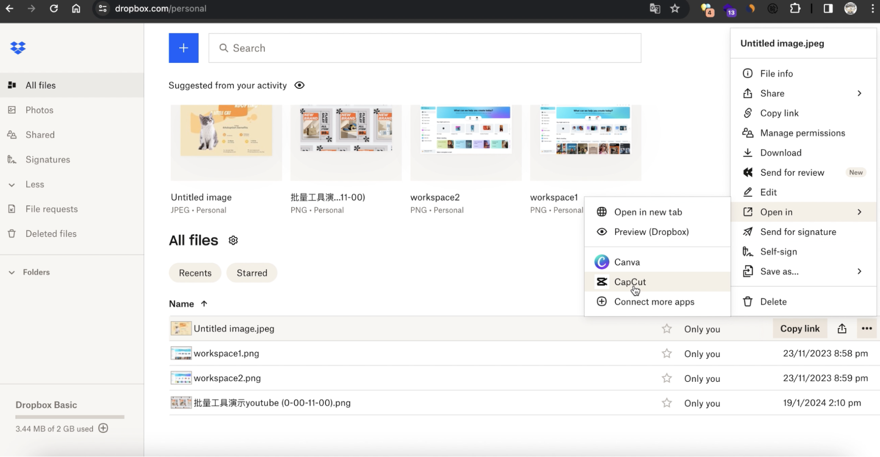
Task: Collapse the Less section in sidebar
Action: pyautogui.click(x=11, y=184)
